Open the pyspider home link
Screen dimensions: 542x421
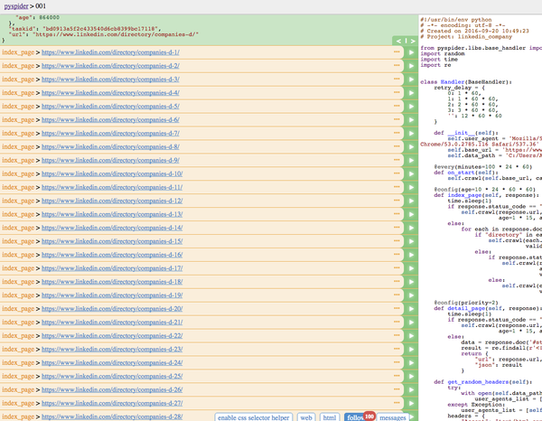[16, 6]
